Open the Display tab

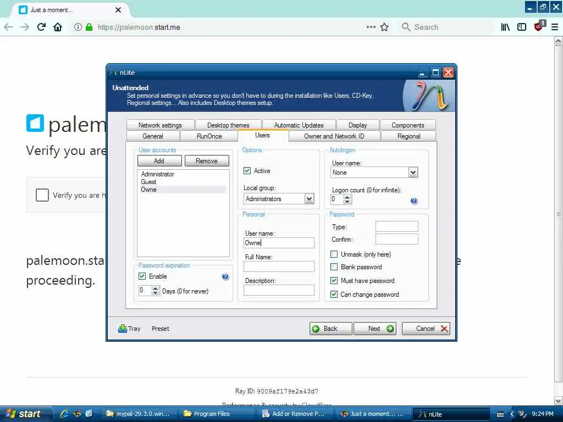357,125
